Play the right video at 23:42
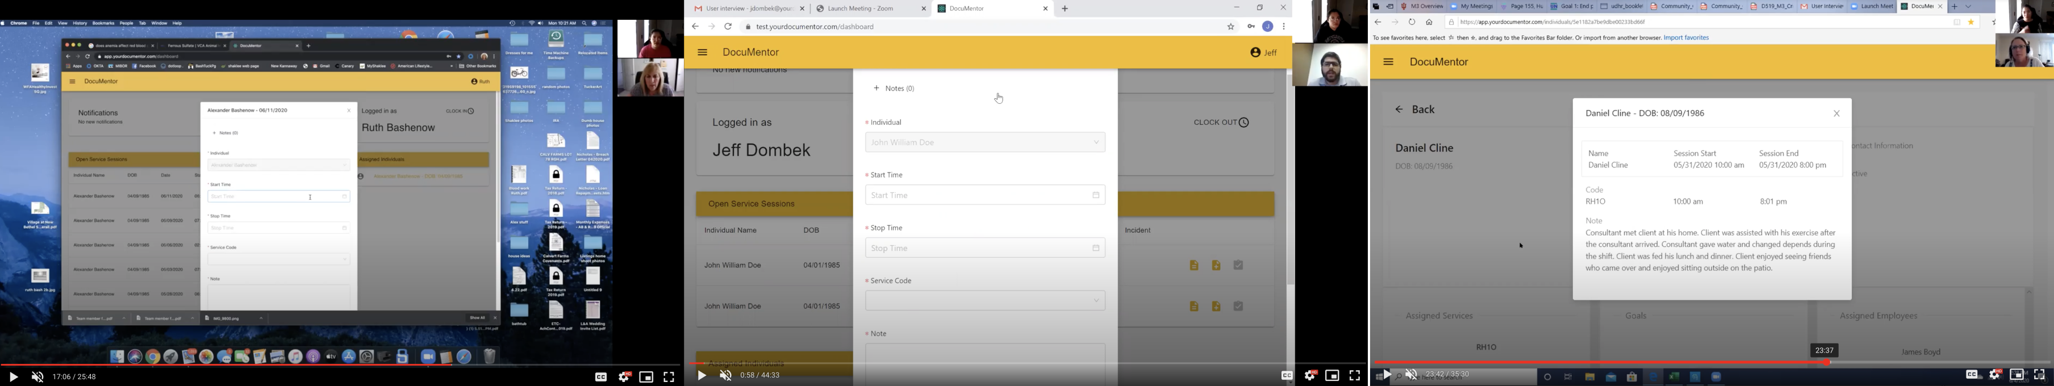 click(1387, 375)
